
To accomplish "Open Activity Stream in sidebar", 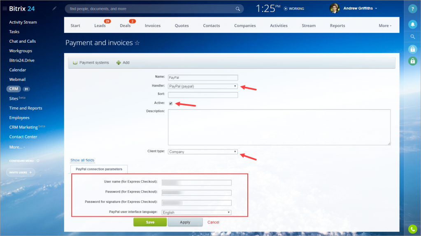I will tap(23, 22).
